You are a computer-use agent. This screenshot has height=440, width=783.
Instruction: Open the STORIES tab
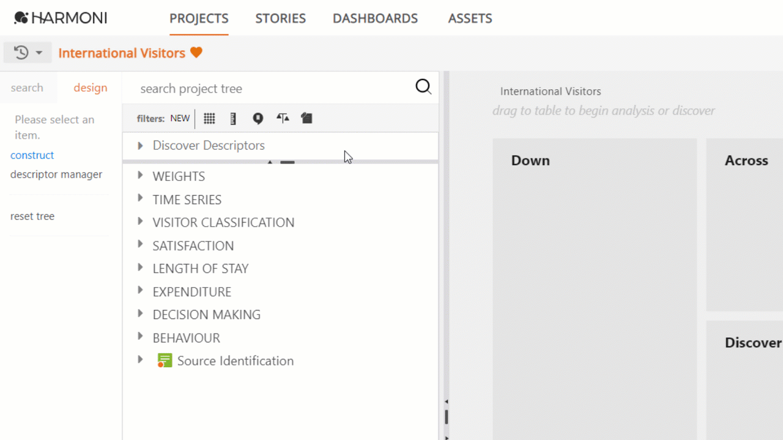pyautogui.click(x=281, y=18)
